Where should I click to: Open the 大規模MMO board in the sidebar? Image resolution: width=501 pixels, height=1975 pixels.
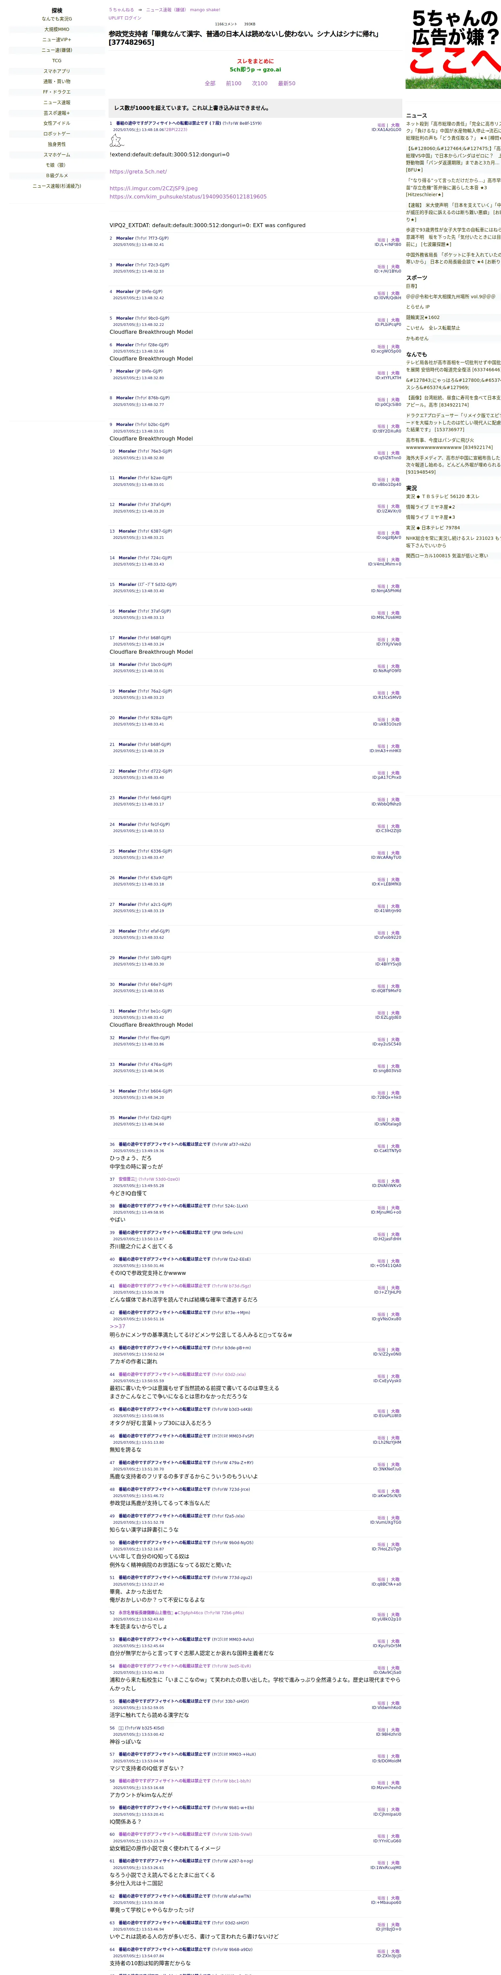[x=57, y=29]
